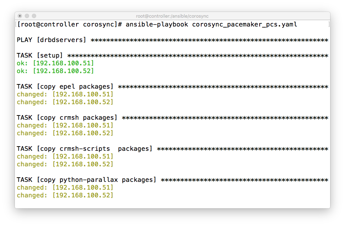Click the empty terminal area at bottom
This screenshot has width=345, height=226.
[172, 204]
